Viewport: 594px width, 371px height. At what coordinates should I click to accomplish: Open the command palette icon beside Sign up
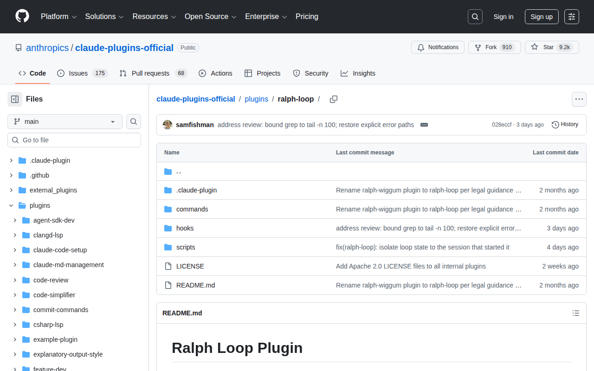coord(571,17)
